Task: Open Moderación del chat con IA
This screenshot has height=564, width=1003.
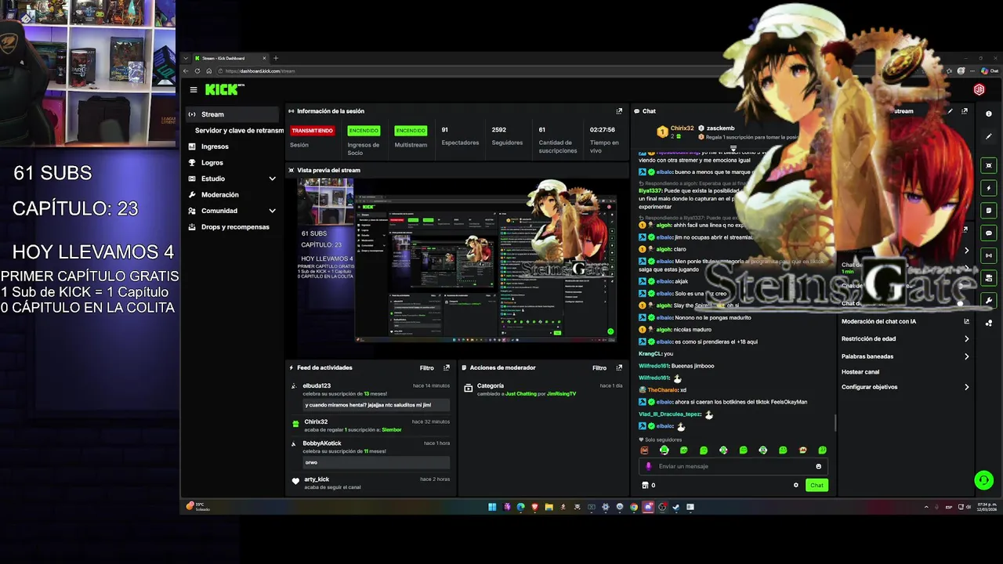Action: click(905, 321)
